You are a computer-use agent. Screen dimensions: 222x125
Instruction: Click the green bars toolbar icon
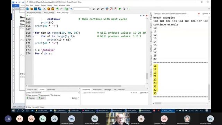[x=66, y=9]
